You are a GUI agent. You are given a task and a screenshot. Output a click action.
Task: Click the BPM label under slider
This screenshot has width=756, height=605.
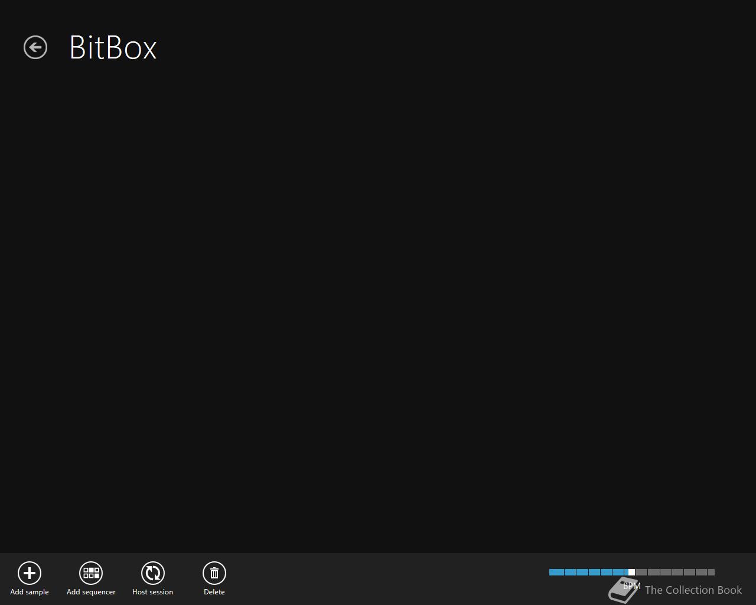pyautogui.click(x=632, y=586)
